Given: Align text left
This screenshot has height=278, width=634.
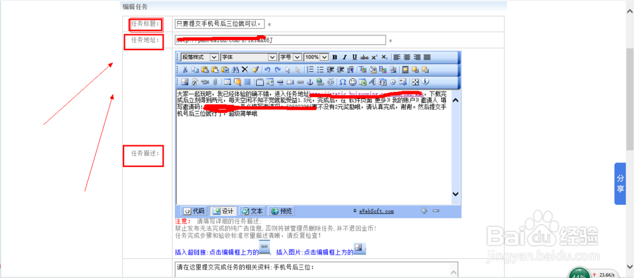Looking at the screenshot, I should pyautogui.click(x=397, y=57).
